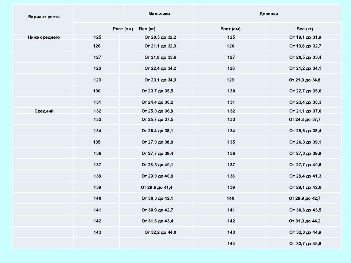Click the girls' height cell 144
The image size is (351, 263).
(x=231, y=244)
